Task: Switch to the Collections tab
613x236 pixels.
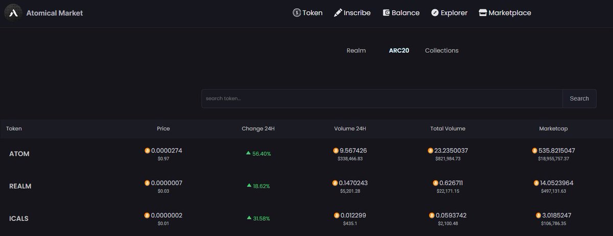Action: [x=442, y=51]
